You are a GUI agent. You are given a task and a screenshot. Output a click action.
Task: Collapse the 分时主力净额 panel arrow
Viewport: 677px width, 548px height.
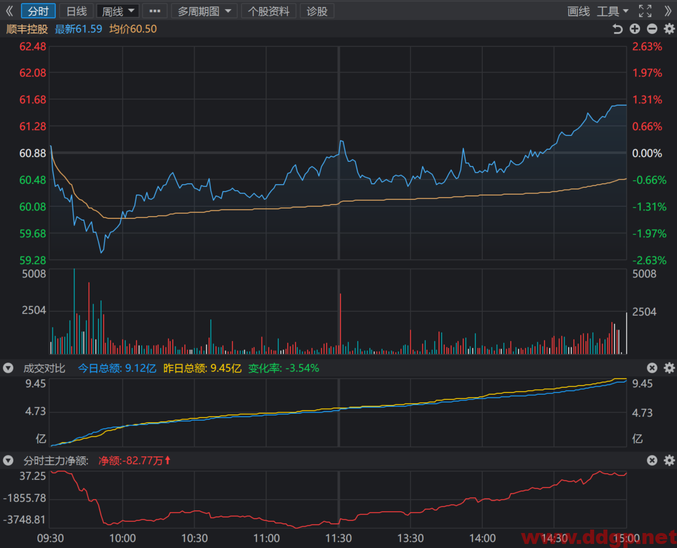coord(8,460)
